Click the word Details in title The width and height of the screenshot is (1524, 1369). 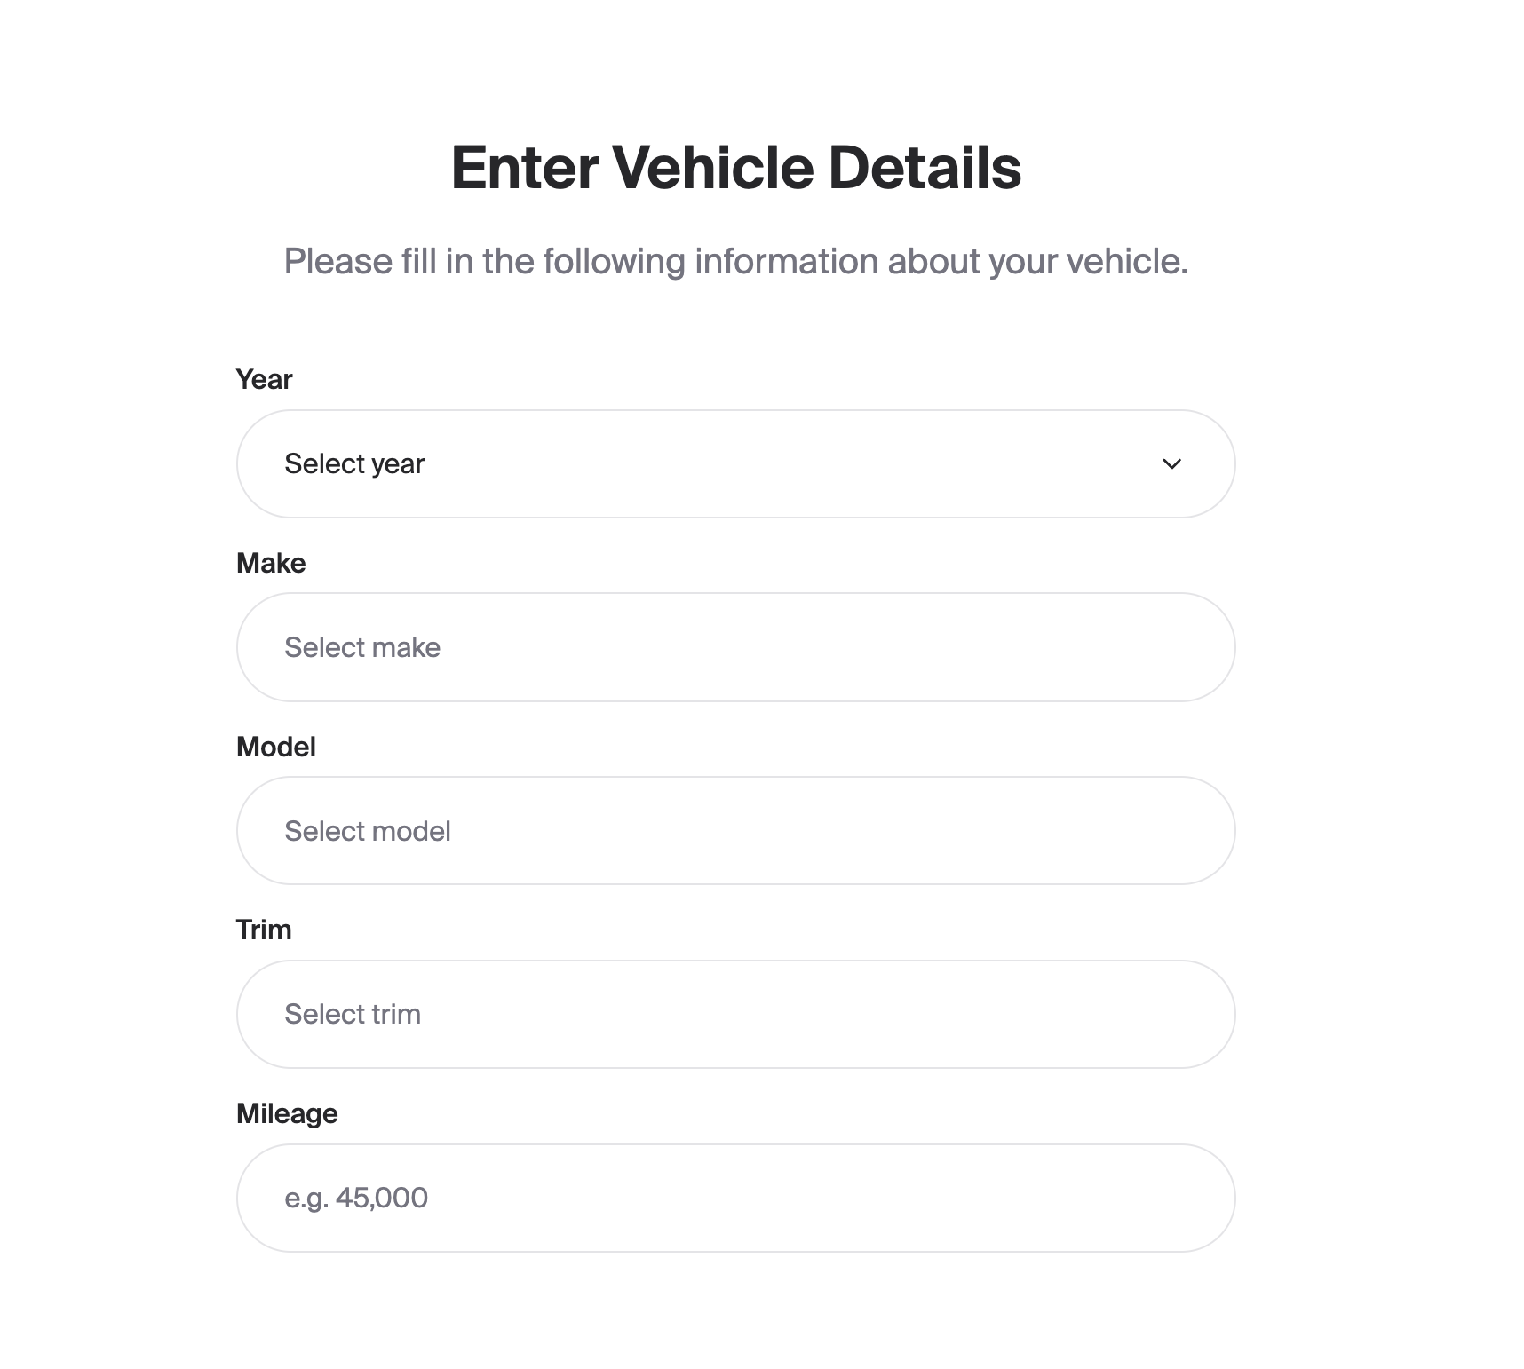point(925,167)
